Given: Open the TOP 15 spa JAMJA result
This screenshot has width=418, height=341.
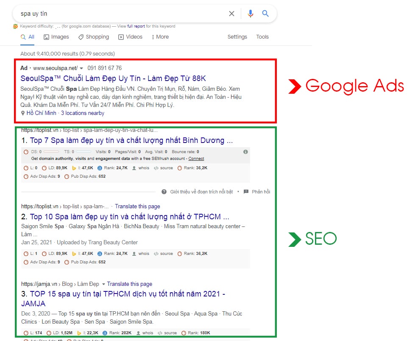Looking at the screenshot, I should coord(123,299).
